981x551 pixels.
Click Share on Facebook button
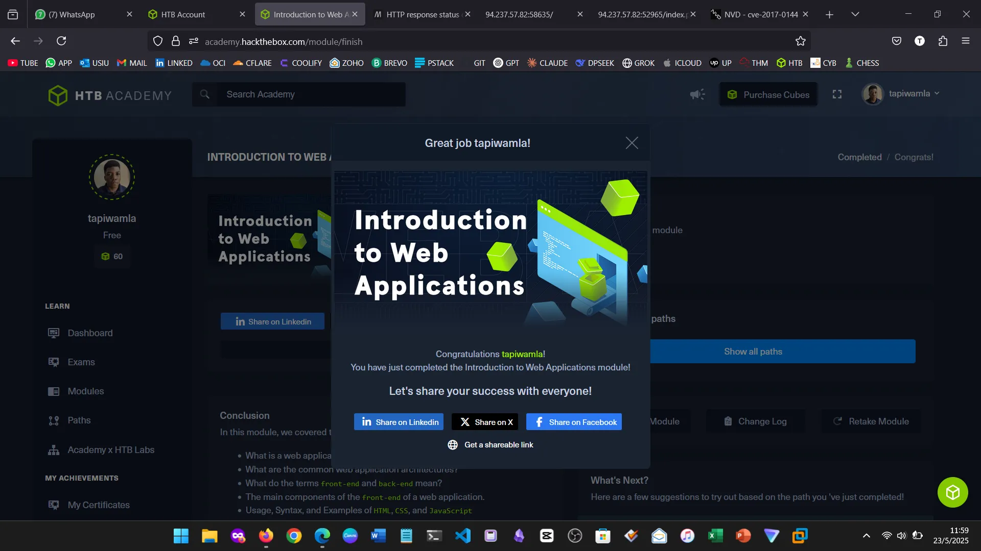tap(574, 422)
